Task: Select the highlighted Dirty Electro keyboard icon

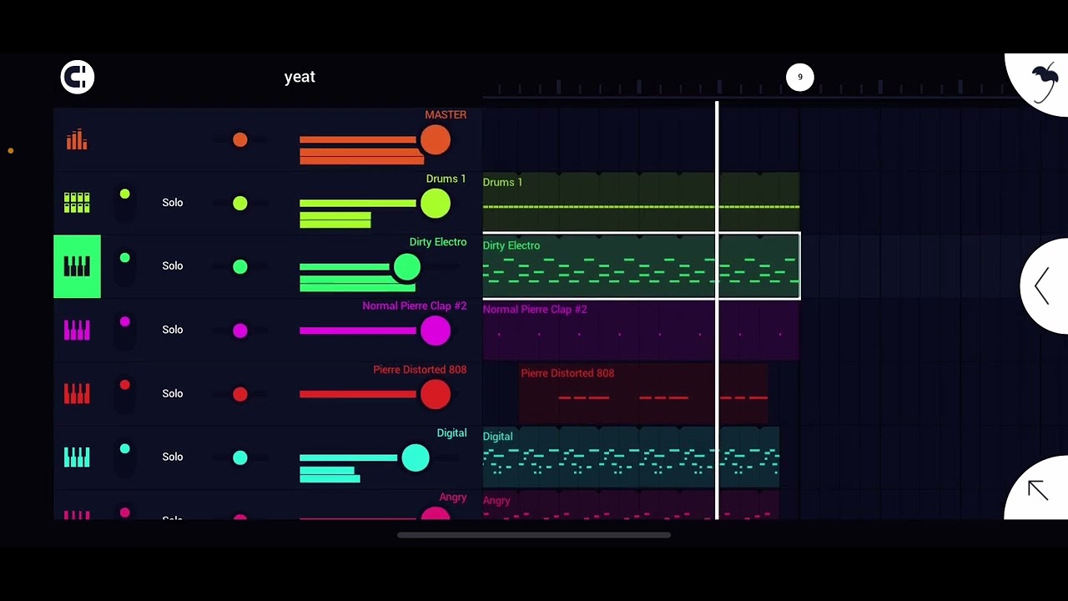Action: click(77, 266)
